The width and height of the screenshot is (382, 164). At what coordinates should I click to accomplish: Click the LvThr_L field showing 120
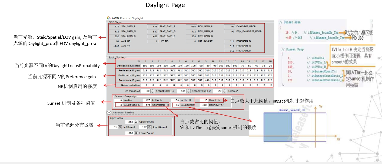tap(147, 100)
